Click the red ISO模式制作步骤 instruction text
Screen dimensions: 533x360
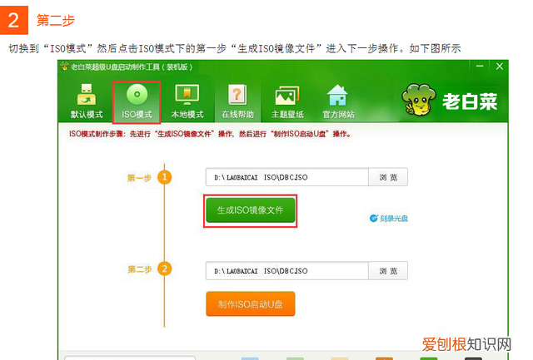point(210,134)
